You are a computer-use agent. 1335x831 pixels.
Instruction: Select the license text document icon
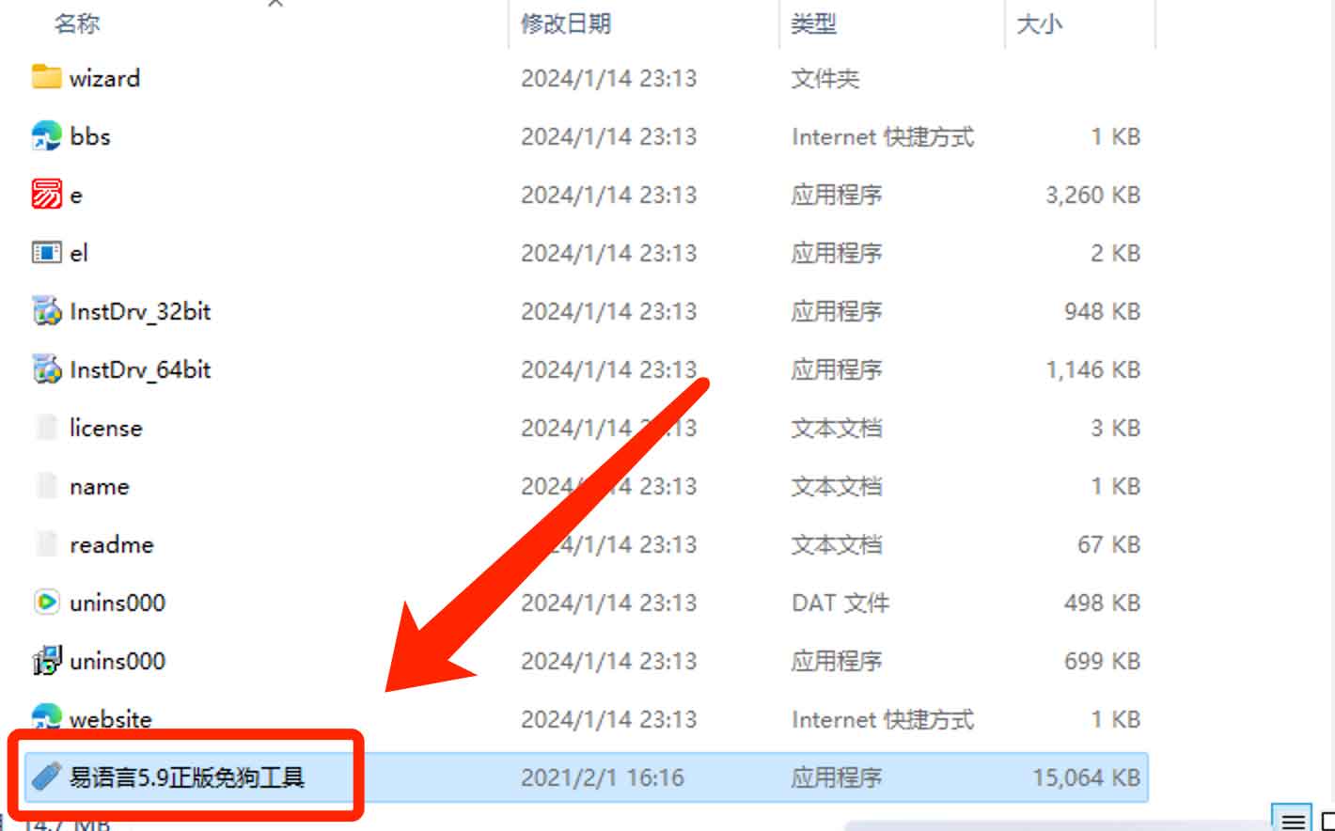pyautogui.click(x=46, y=427)
